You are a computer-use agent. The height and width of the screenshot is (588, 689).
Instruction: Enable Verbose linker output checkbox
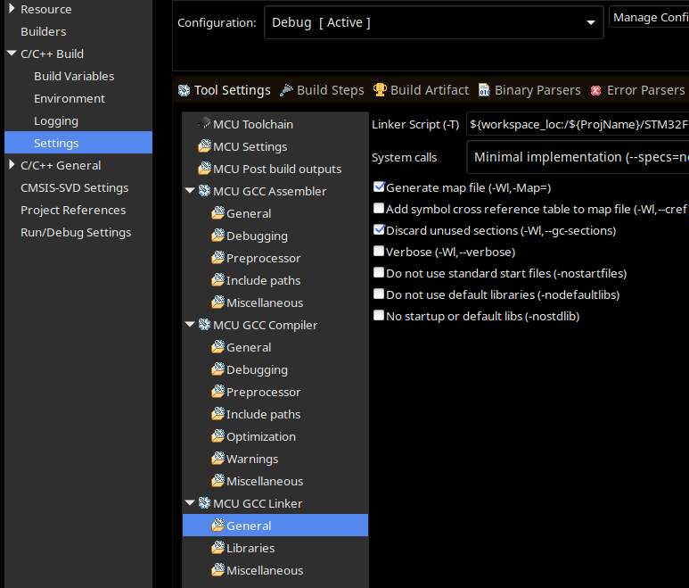(379, 251)
